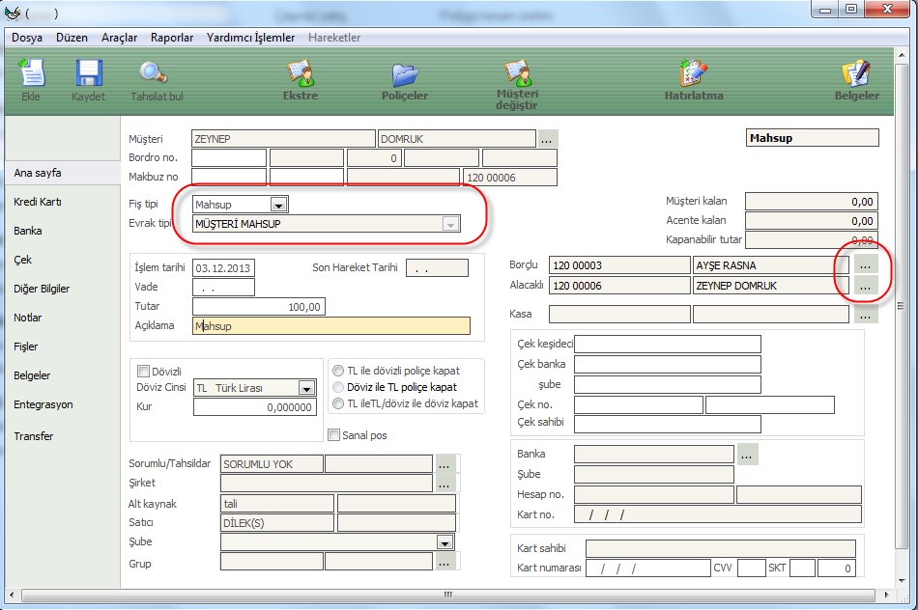Click browse button next to Borçlu
Screen dimensions: 918x610
coord(865,264)
